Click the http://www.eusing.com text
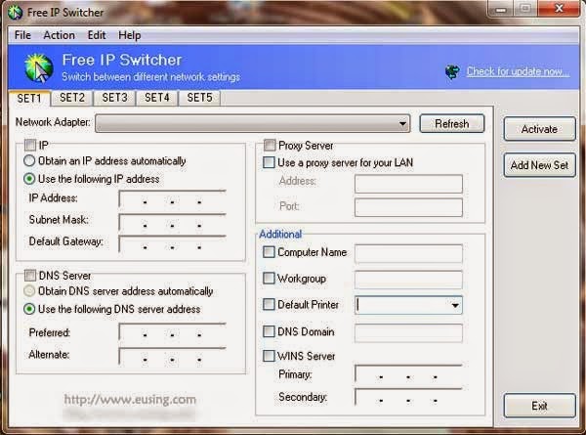This screenshot has width=586, height=435. click(x=130, y=400)
